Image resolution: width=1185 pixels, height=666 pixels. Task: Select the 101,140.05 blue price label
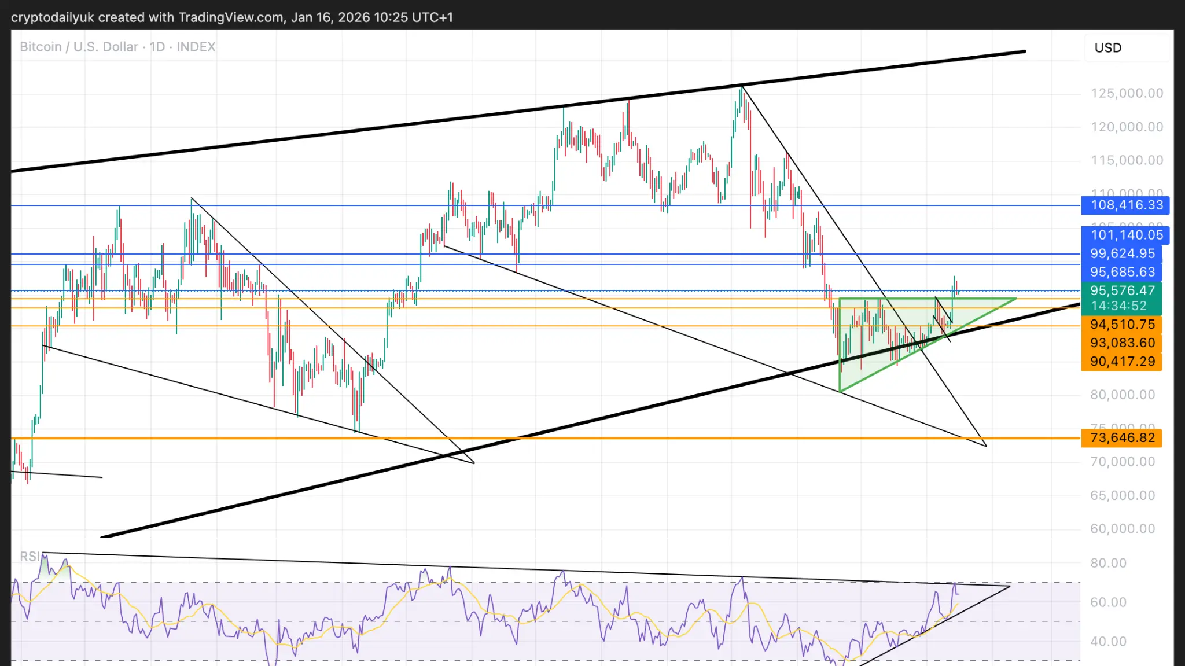coord(1125,235)
